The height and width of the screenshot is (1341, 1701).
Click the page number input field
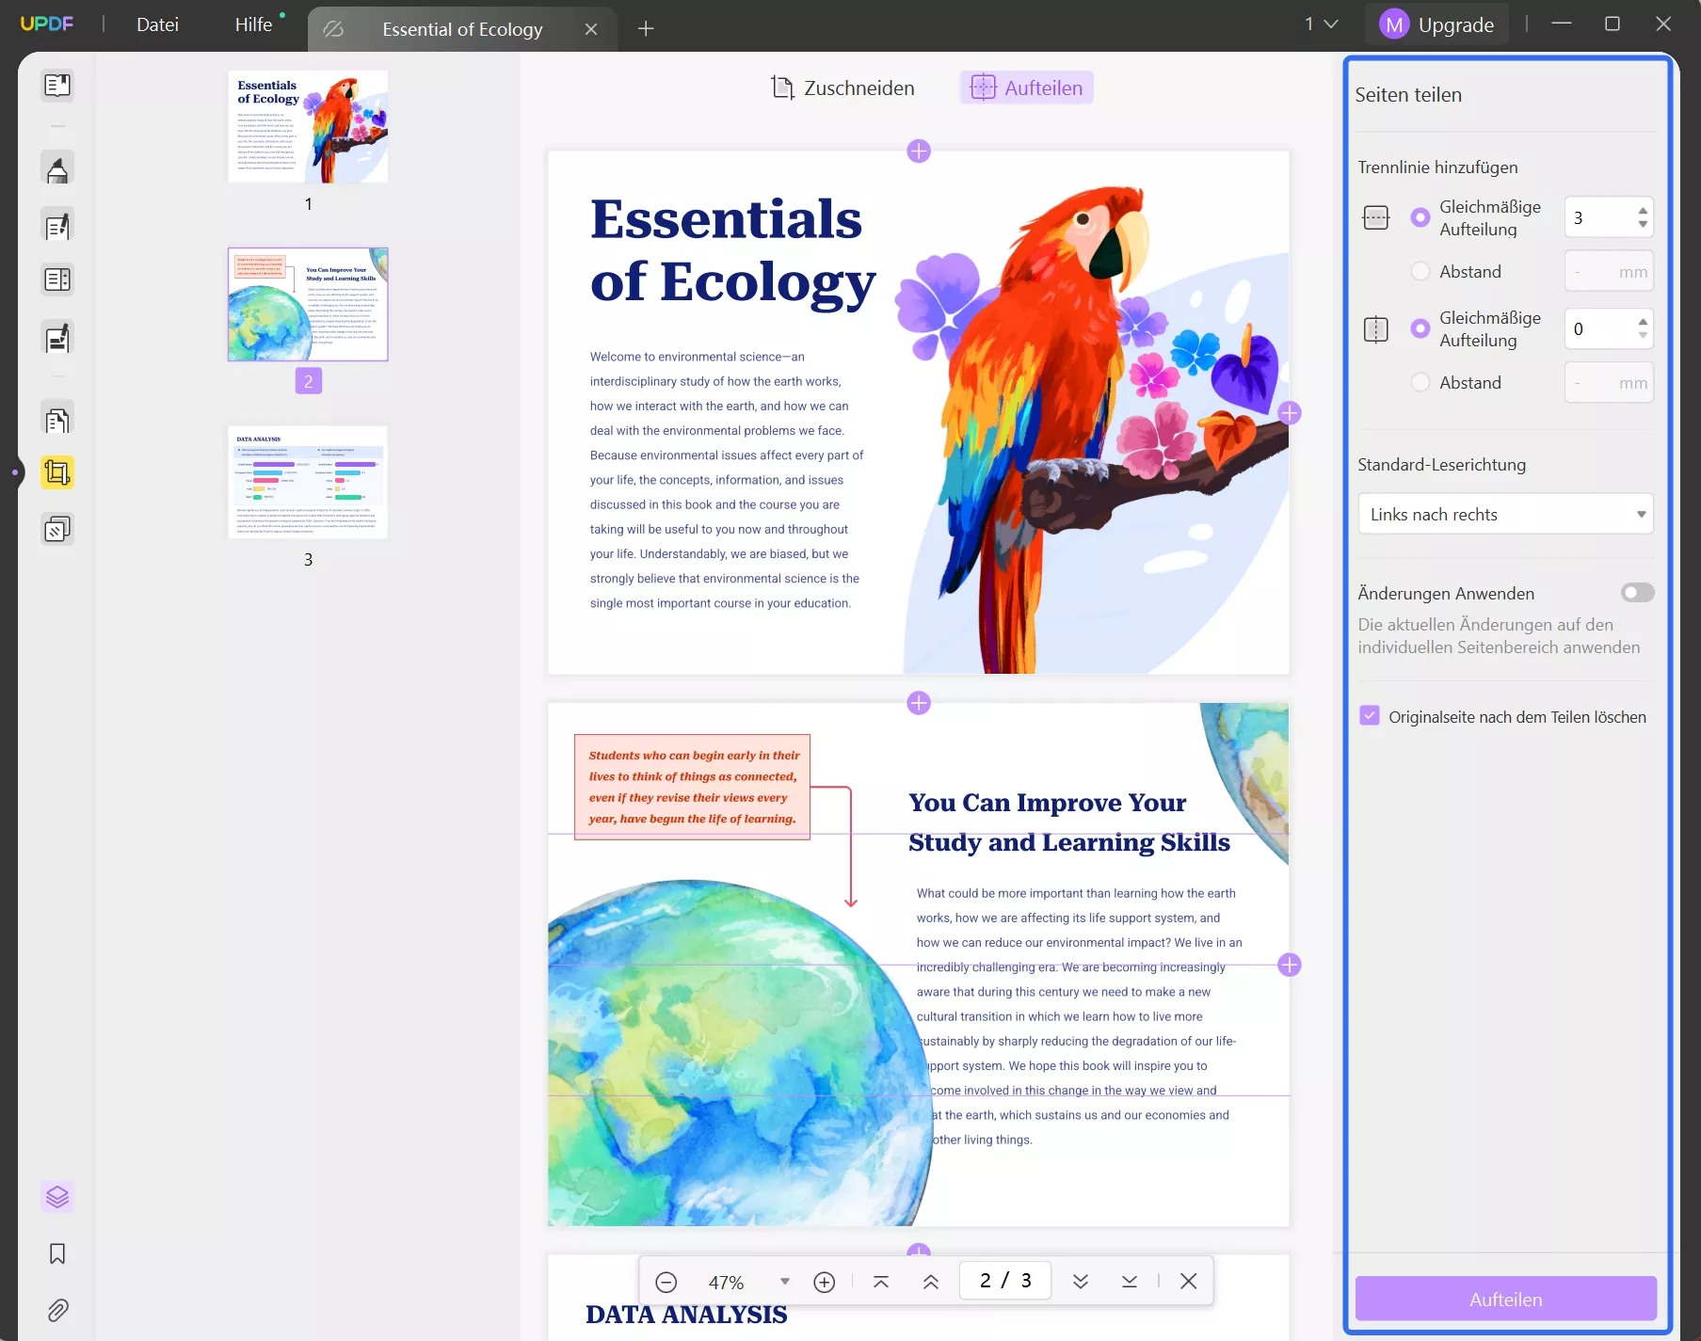1005,1281
